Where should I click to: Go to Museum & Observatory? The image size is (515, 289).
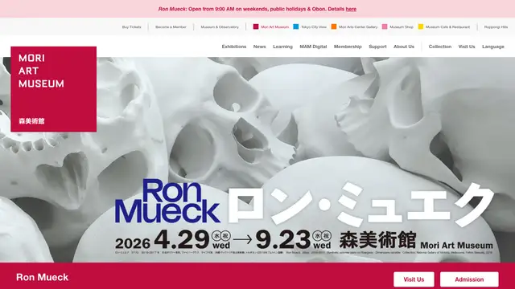(x=220, y=27)
